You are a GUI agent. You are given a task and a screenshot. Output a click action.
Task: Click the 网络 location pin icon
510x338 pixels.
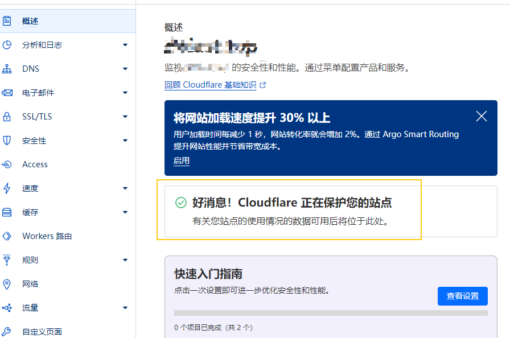[x=7, y=284]
